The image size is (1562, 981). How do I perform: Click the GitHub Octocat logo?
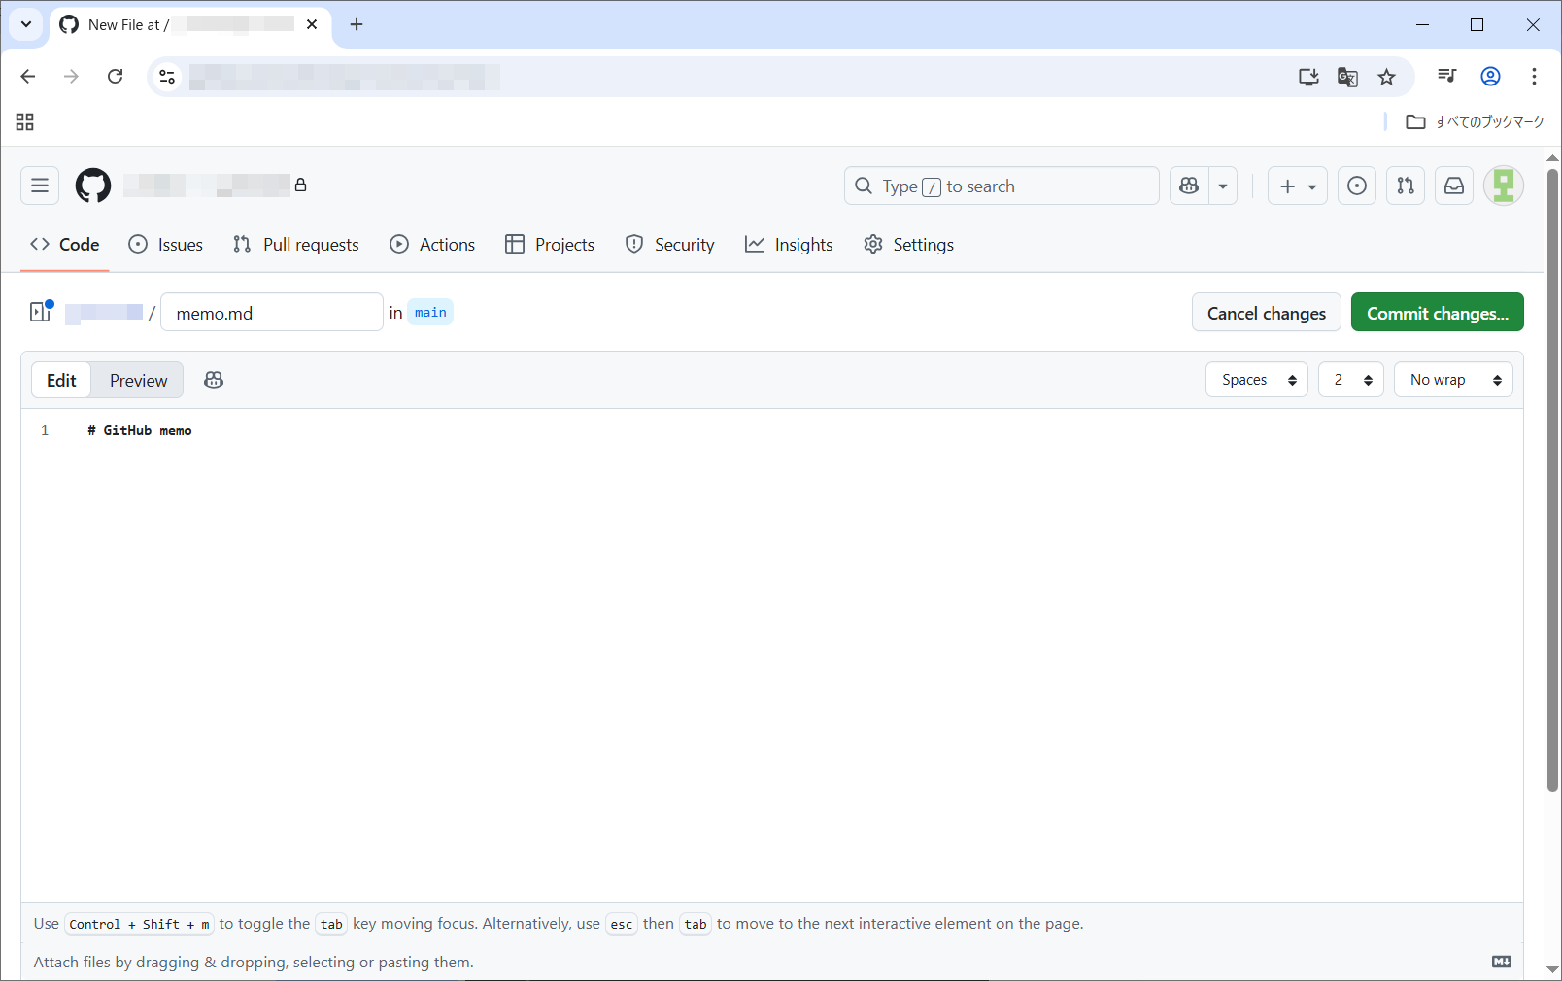tap(93, 186)
